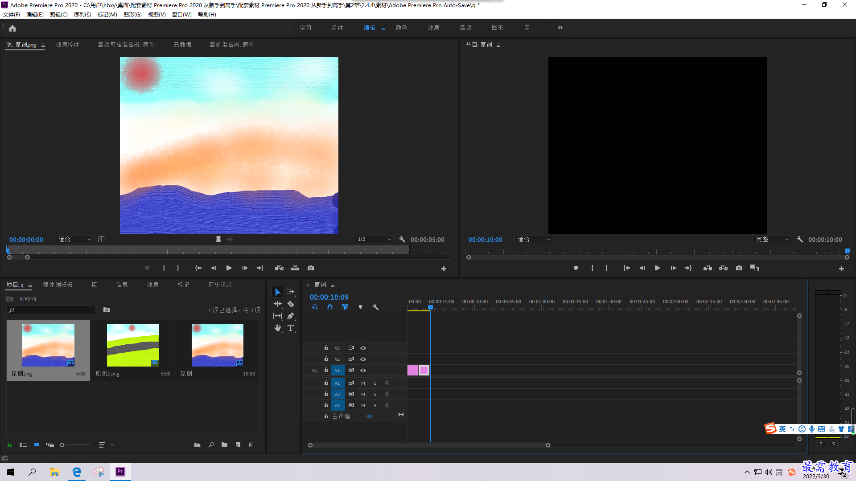Solo track A2
The height and width of the screenshot is (481, 856).
[x=375, y=394]
